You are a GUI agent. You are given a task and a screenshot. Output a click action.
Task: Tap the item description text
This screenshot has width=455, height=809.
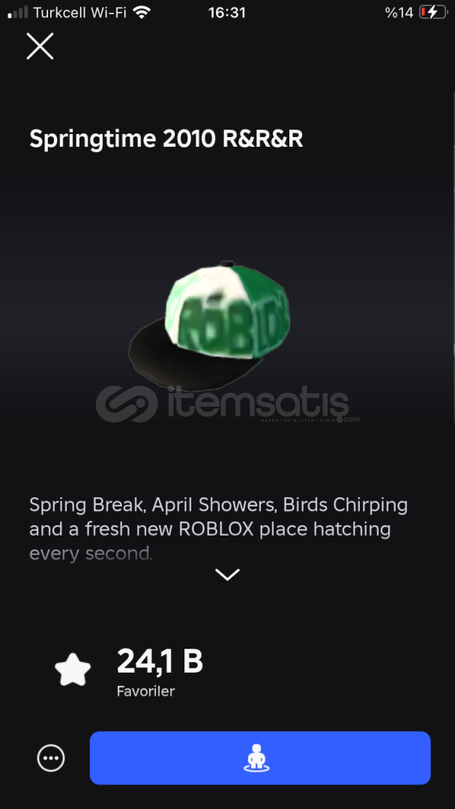[x=218, y=529]
